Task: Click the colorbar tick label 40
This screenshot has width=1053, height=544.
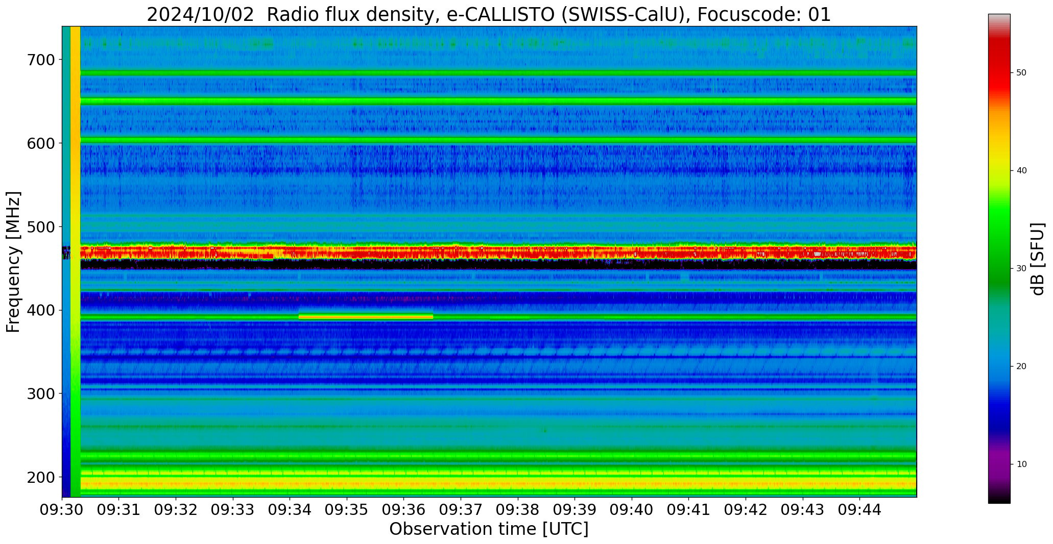Action: (1021, 171)
